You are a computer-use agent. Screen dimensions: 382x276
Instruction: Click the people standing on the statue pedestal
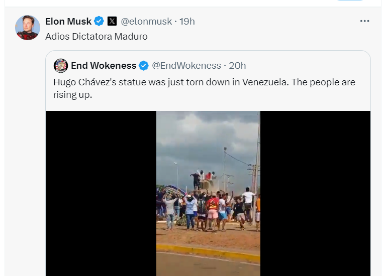click(x=204, y=177)
